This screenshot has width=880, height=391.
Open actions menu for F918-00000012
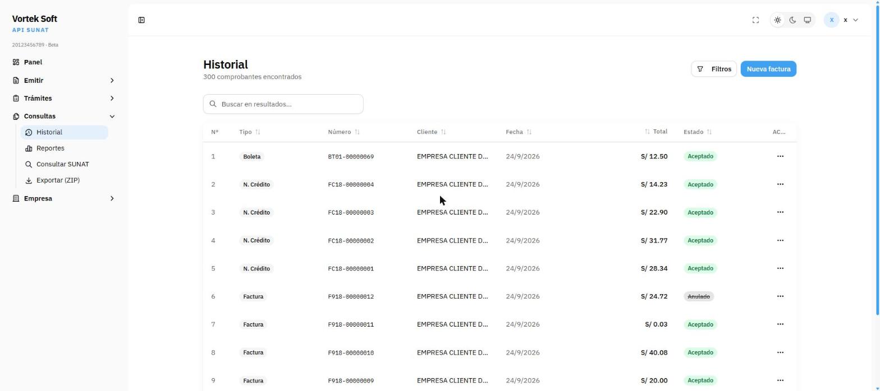(780, 296)
